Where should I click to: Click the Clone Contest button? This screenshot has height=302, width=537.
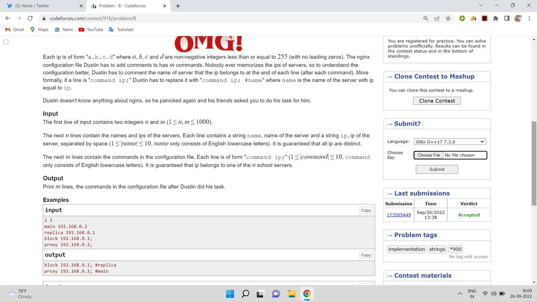click(437, 101)
